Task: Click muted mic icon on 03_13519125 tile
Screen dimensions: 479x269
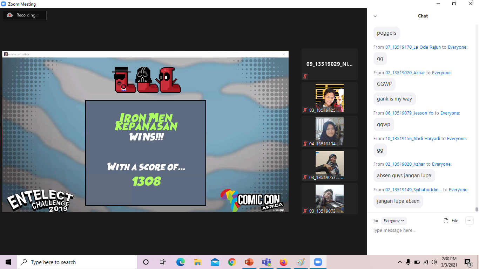Action: (305, 110)
